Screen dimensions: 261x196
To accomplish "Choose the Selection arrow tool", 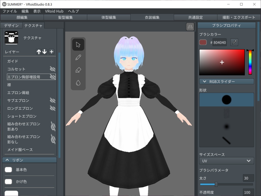I will tap(78, 45).
